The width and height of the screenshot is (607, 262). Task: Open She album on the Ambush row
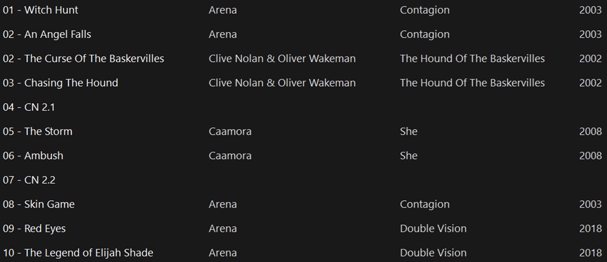pos(409,156)
